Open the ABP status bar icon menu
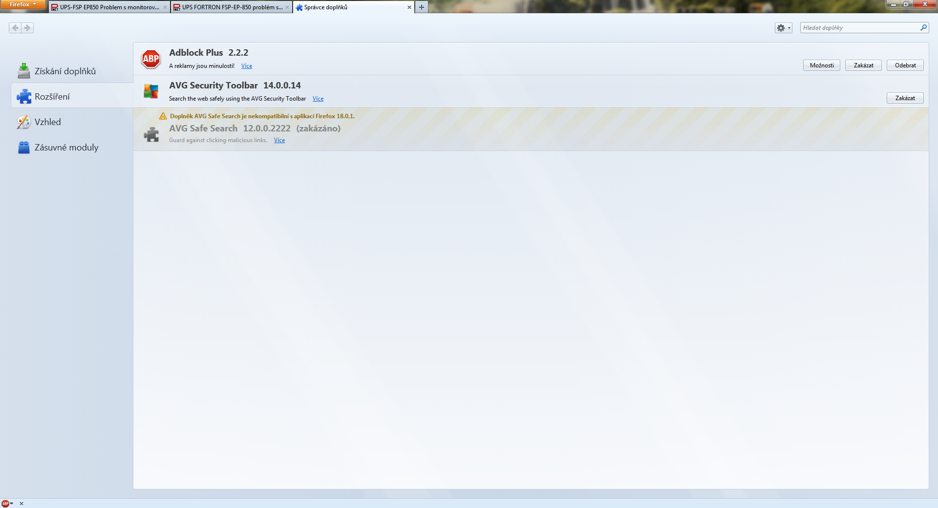The image size is (938, 508). [x=7, y=504]
